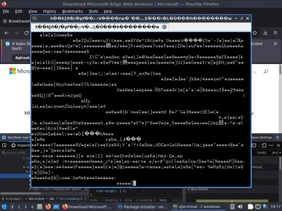Click the sidebar vertical scrollbar in DevTools
The width and height of the screenshot is (282, 211).
pos(280,163)
